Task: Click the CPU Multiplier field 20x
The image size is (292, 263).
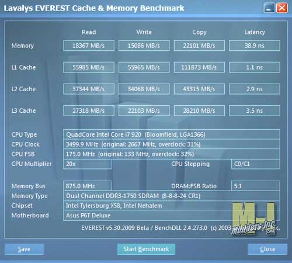Action: click(88, 164)
